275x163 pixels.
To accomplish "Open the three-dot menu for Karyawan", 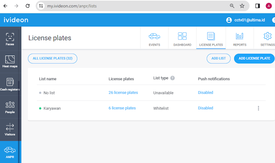I will [x=258, y=108].
